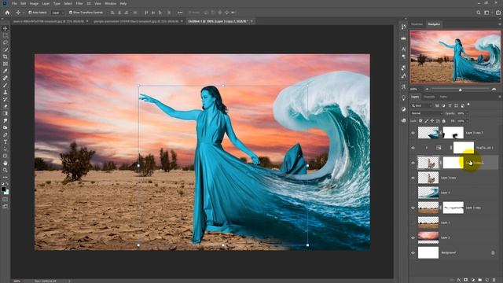This screenshot has height=283, width=503.
Task: Open the Layers panel menu
Action: 499,97
